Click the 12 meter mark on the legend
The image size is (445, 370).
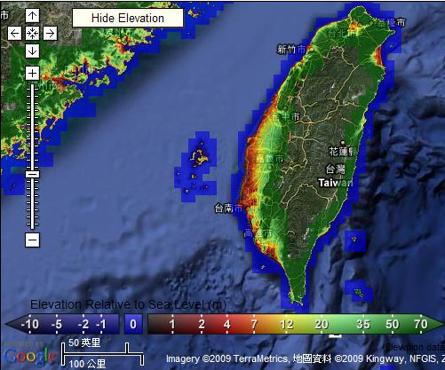pos(287,325)
